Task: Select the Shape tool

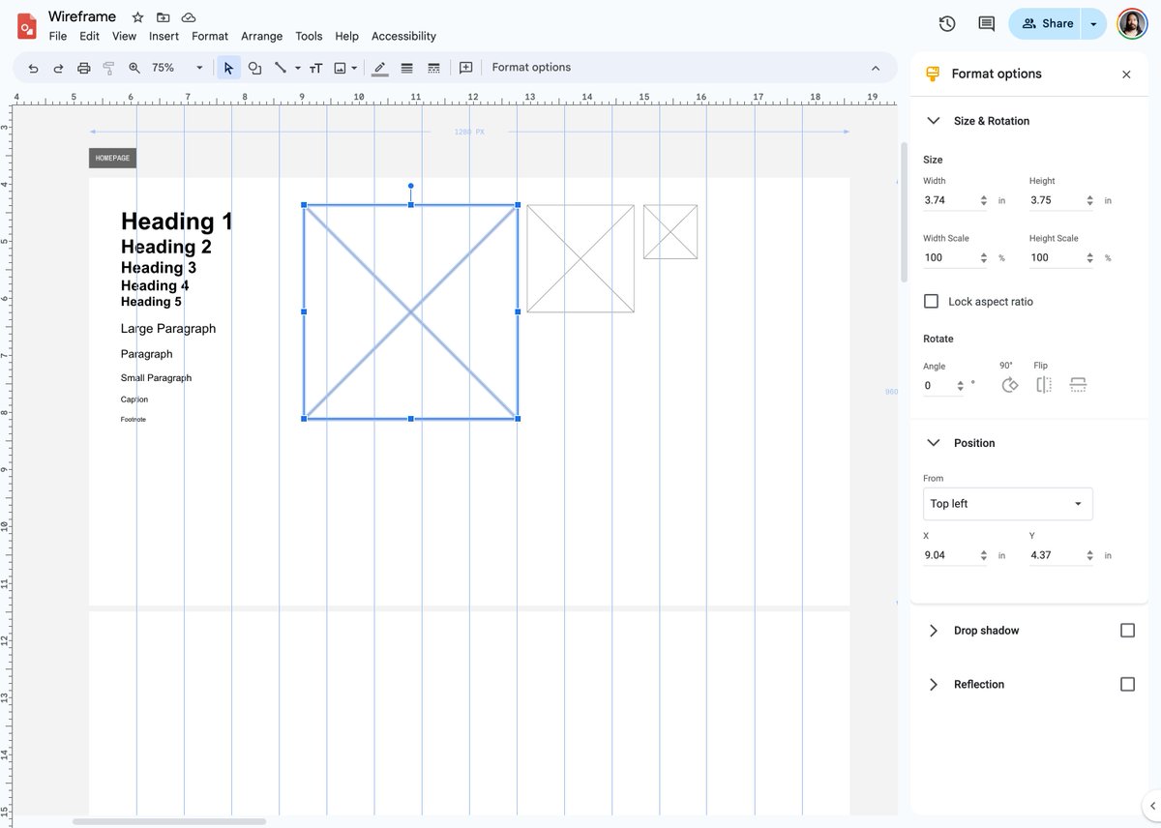Action: coord(254,68)
